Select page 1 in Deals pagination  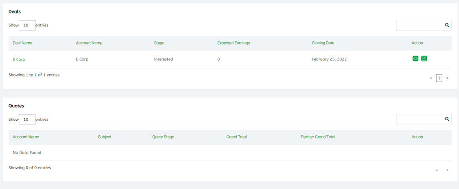[x=439, y=78]
